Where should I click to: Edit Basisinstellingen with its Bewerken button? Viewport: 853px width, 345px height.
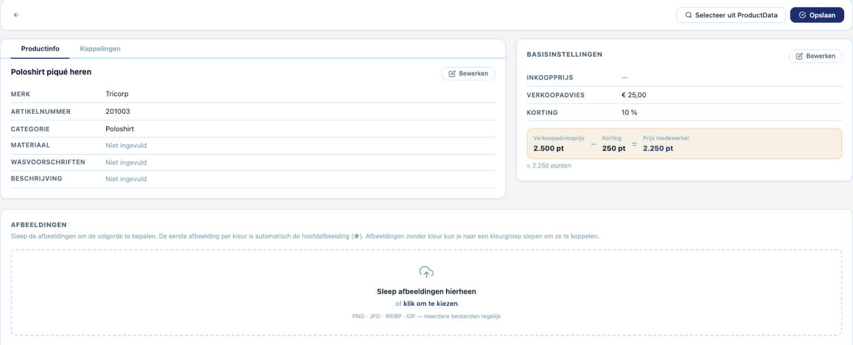[815, 56]
